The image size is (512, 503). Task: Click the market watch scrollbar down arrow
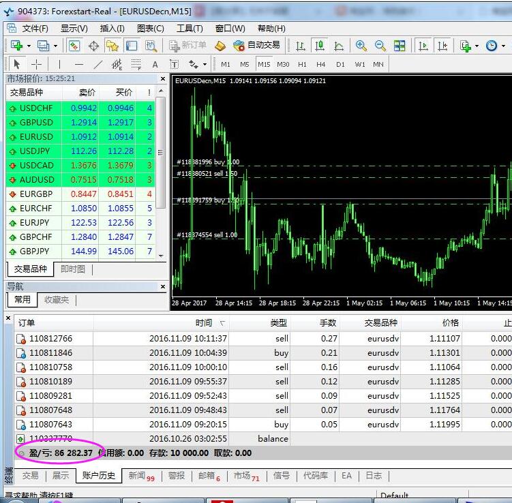[161, 256]
